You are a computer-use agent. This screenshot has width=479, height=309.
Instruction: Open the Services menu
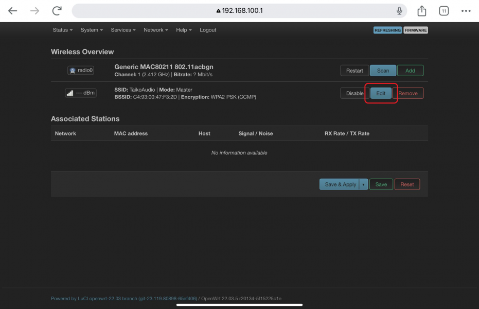[122, 30]
